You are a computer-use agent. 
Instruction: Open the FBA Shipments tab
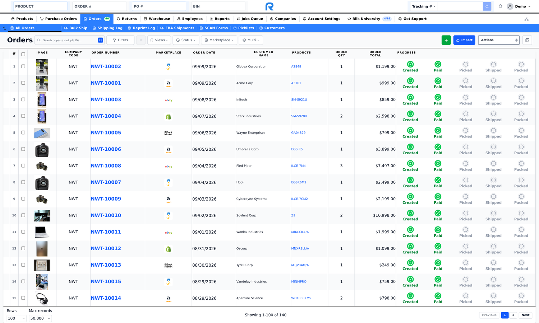pyautogui.click(x=177, y=28)
